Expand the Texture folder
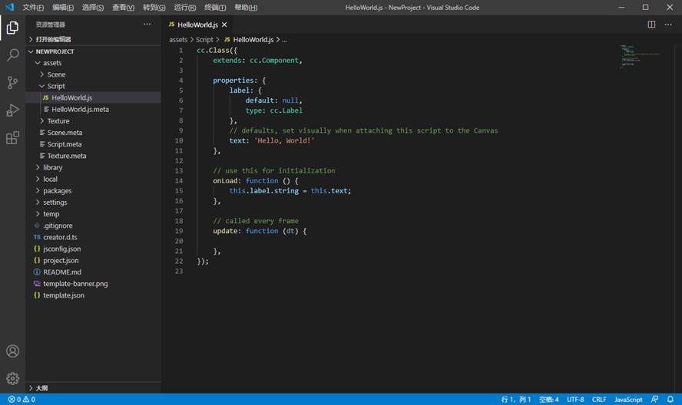Screen dimensions: 682x405 (x=93, y=120)
